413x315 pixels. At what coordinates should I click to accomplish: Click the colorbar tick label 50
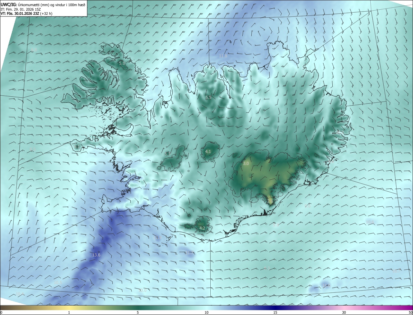tap(410, 312)
